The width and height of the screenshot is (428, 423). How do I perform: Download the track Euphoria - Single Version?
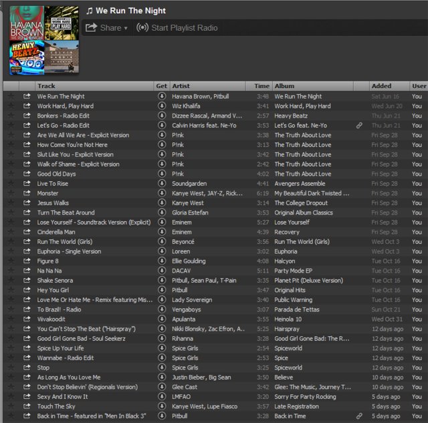click(x=161, y=251)
